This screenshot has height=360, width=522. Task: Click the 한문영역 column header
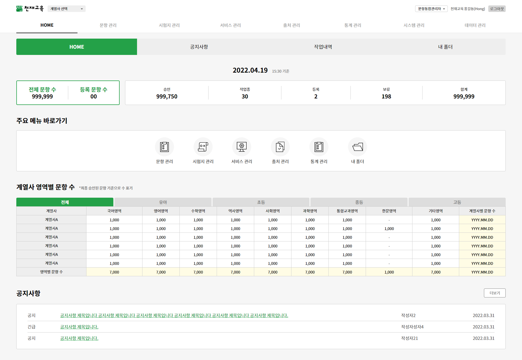tap(389, 211)
